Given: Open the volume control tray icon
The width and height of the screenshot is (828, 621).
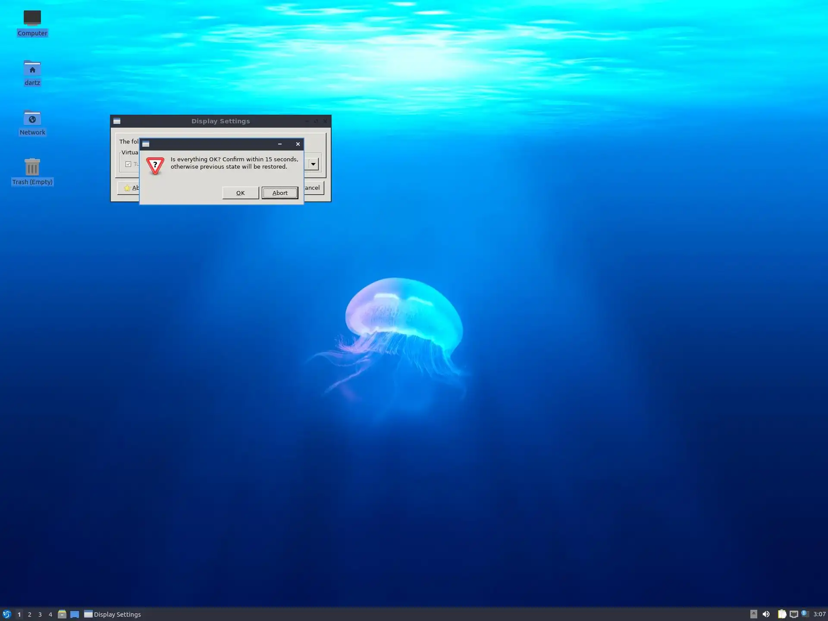Looking at the screenshot, I should [766, 614].
